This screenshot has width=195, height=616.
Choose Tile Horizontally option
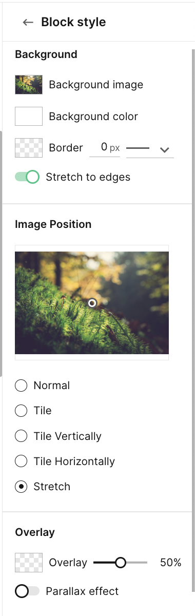tap(21, 461)
